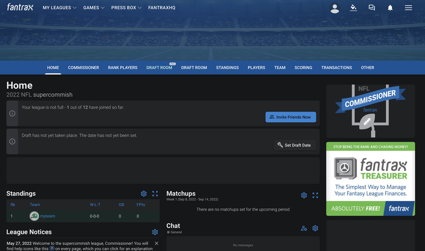The height and width of the screenshot is (251, 425).
Task: Click myteam logo in standings
Action: 34,216
